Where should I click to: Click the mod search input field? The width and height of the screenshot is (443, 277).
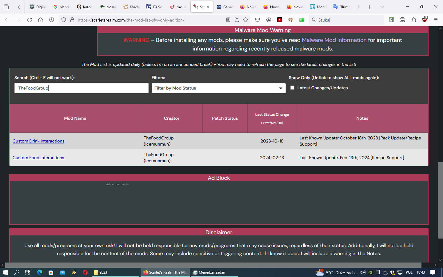pyautogui.click(x=82, y=88)
